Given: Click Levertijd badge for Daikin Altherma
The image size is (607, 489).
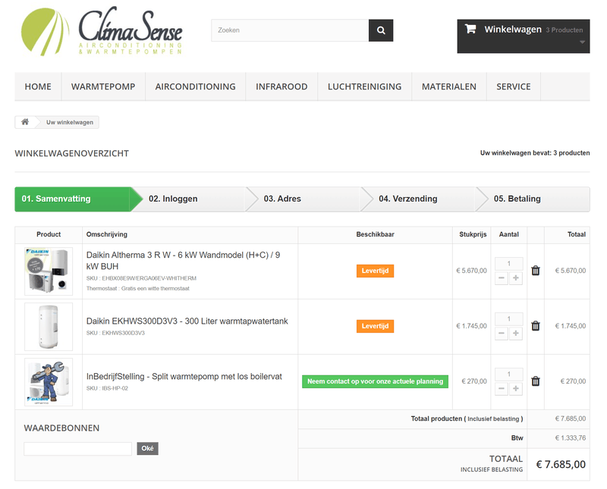Looking at the screenshot, I should [x=375, y=271].
